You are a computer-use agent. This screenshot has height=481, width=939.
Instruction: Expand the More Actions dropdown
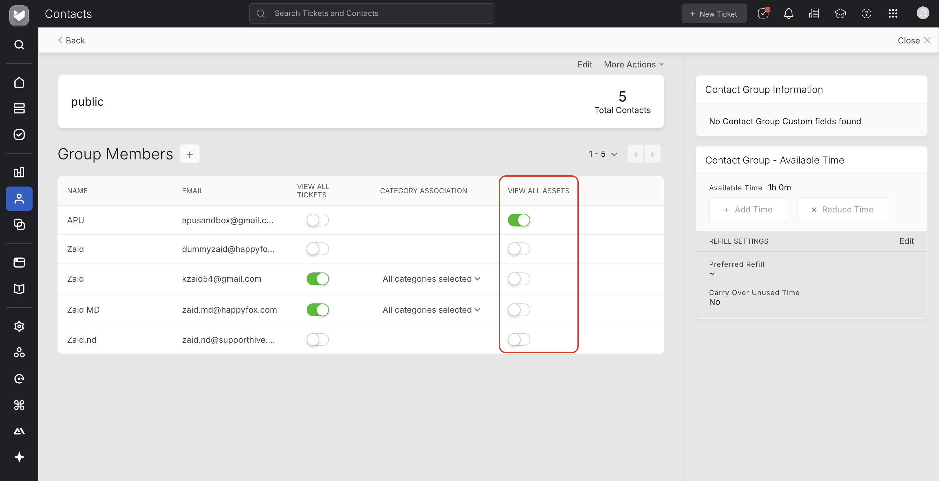coord(633,65)
